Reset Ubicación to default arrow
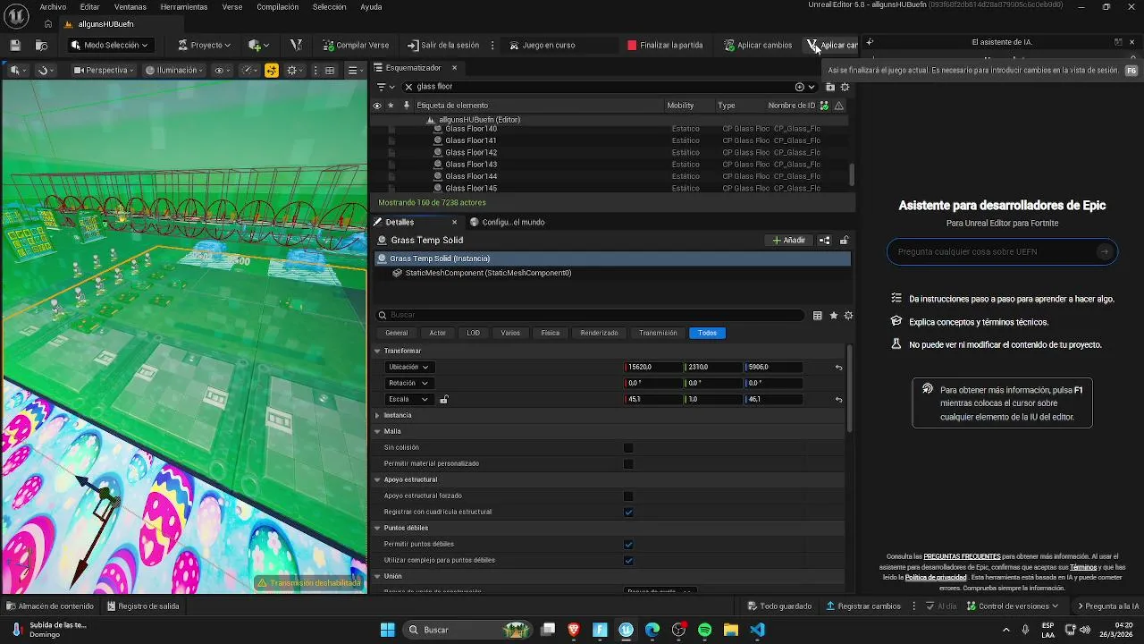 [838, 367]
